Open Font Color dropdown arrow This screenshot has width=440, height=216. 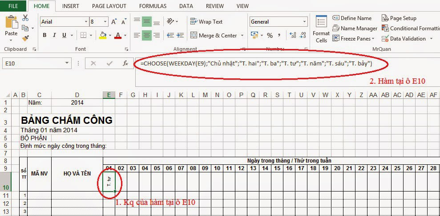coord(125,35)
